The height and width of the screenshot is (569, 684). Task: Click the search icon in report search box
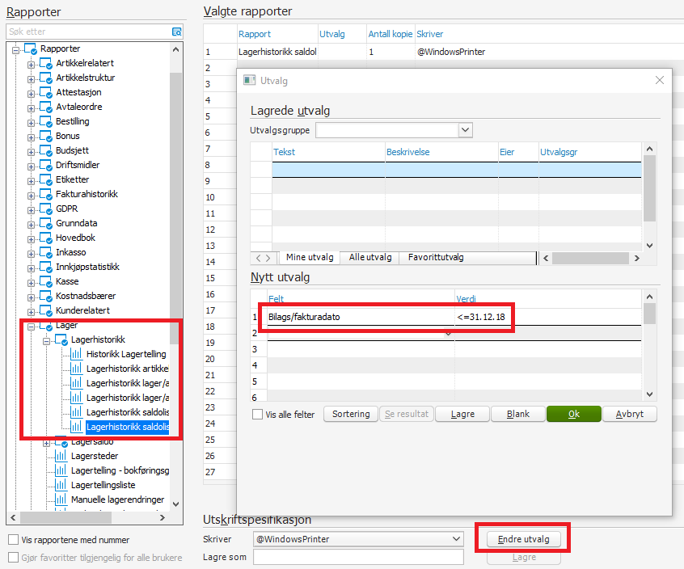pyautogui.click(x=177, y=32)
